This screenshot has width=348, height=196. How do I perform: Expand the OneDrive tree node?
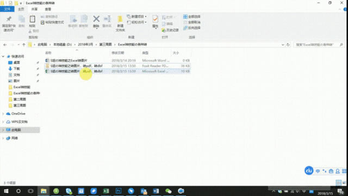(3, 114)
